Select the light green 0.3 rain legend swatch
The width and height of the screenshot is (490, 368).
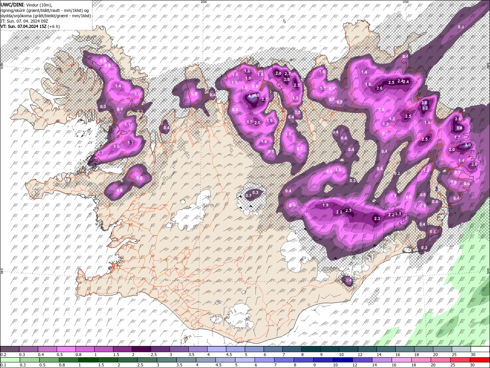pyautogui.click(x=29, y=360)
